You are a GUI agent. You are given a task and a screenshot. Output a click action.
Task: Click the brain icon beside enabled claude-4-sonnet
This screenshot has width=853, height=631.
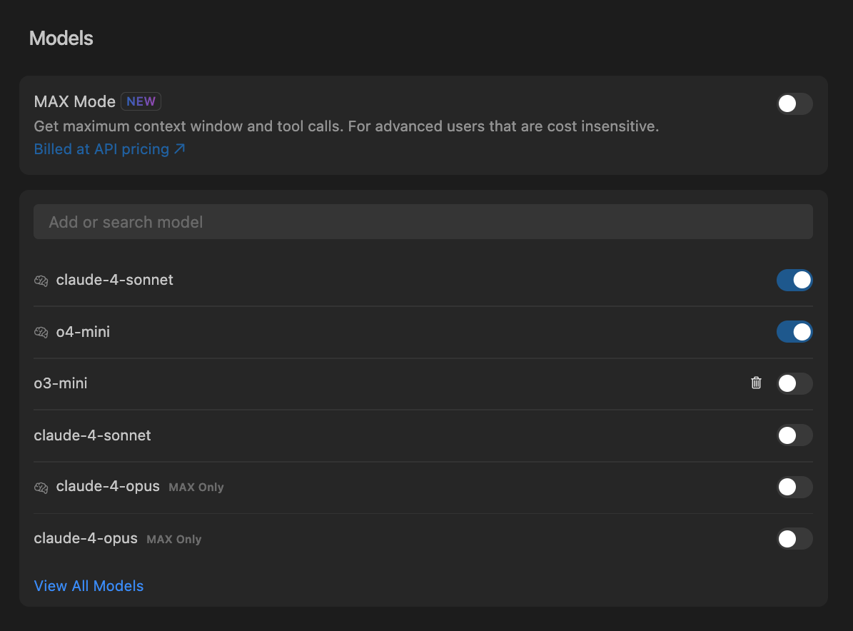tap(41, 281)
